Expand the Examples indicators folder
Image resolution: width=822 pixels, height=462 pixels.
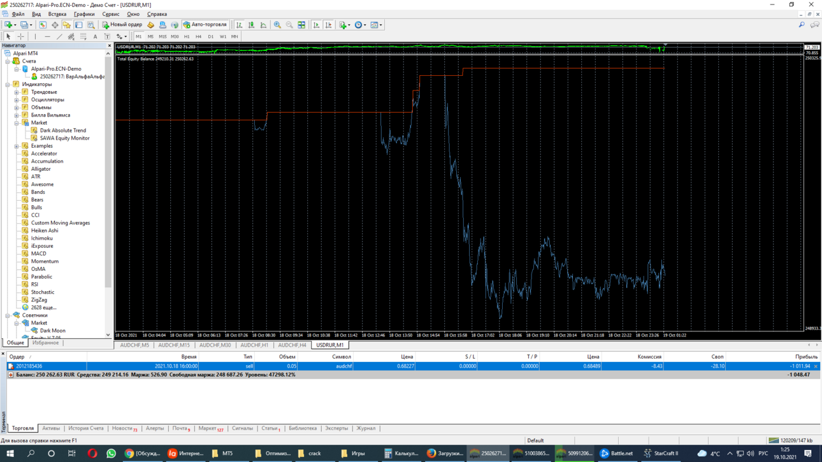17,146
